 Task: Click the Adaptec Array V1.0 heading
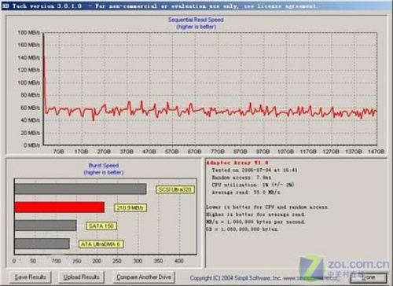coord(237,163)
